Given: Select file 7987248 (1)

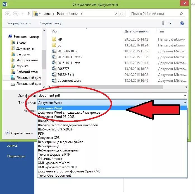Looking at the screenshot, I should (63, 74).
